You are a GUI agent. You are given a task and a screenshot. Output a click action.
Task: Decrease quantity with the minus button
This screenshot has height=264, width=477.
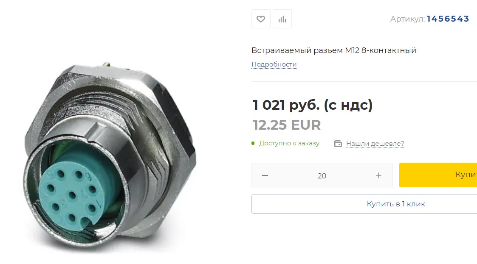point(265,175)
